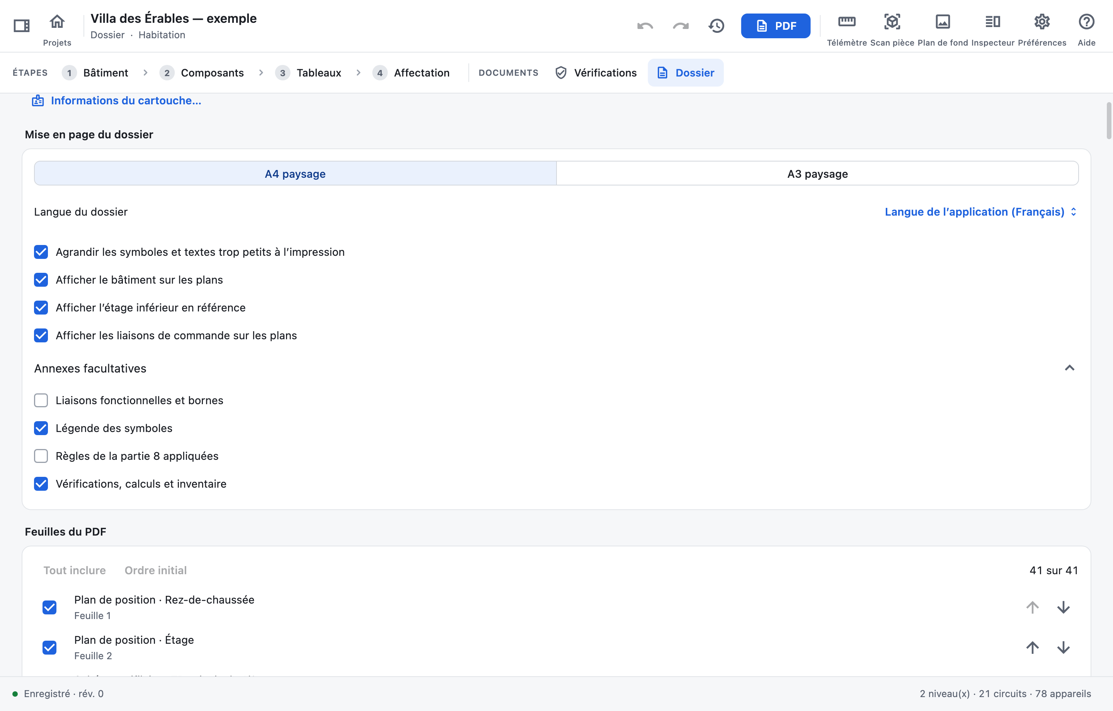Toggle the sidebar panel icon
This screenshot has height=711, width=1113.
click(21, 26)
